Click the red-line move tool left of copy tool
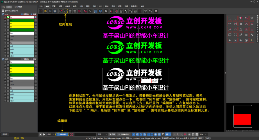 61,11
